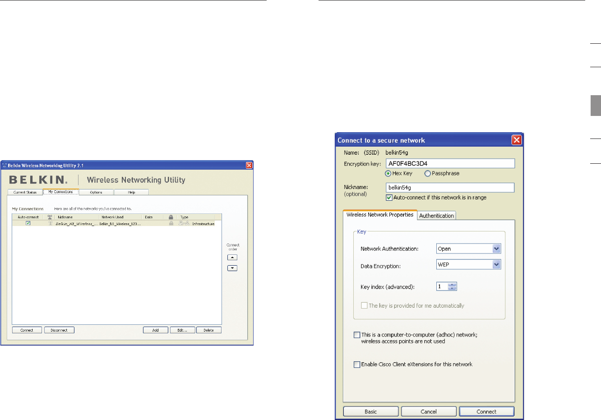Close the Belkin Wireless Networking Utility window
This screenshot has height=420, width=601.
[249, 166]
